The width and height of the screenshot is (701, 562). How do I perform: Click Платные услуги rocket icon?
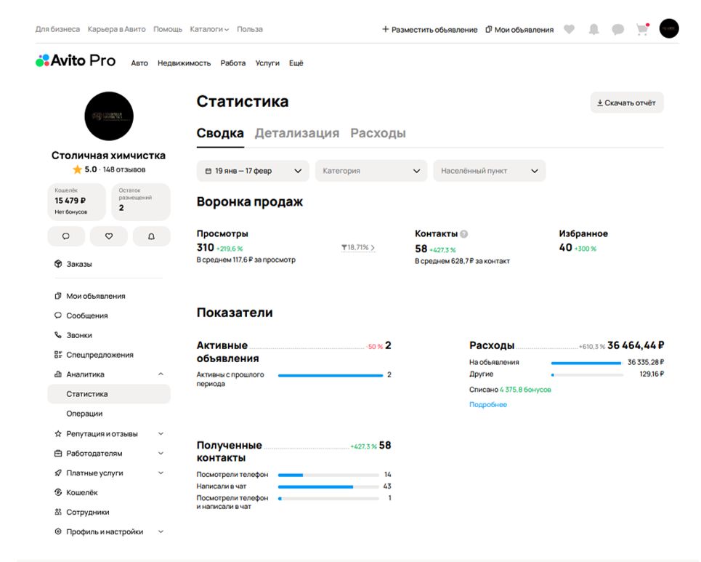coord(58,473)
